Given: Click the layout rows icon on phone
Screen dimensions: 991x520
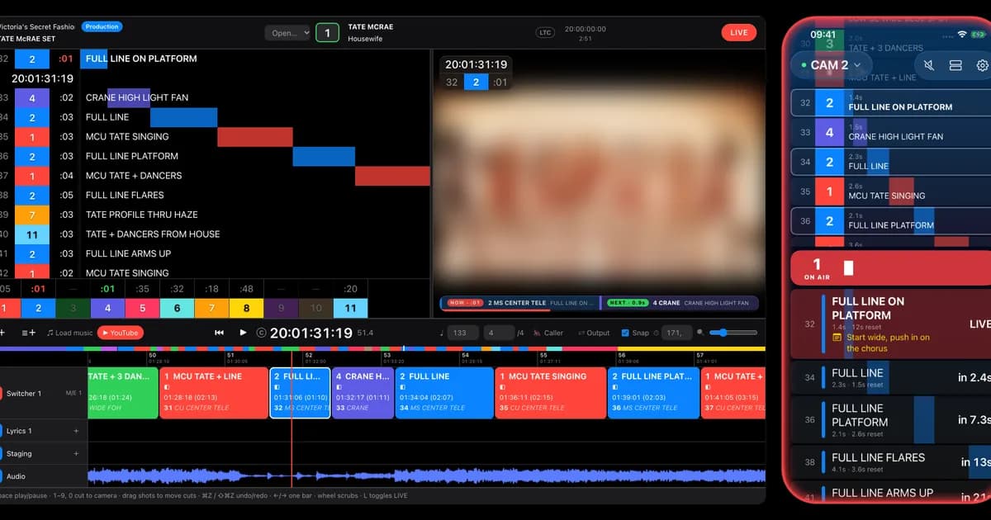Looking at the screenshot, I should click(955, 65).
